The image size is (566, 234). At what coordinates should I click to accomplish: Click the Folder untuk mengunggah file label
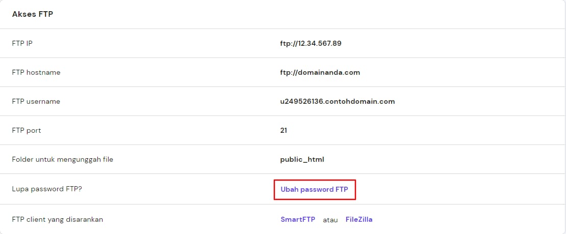62,159
